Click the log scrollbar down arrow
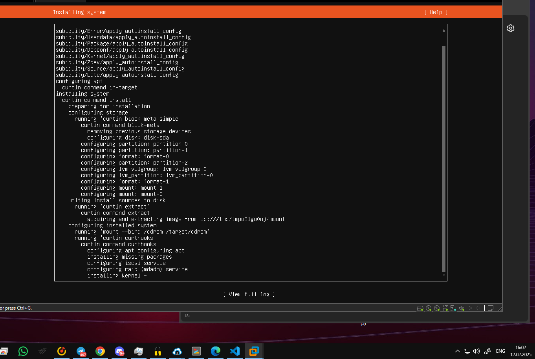 coord(444,275)
